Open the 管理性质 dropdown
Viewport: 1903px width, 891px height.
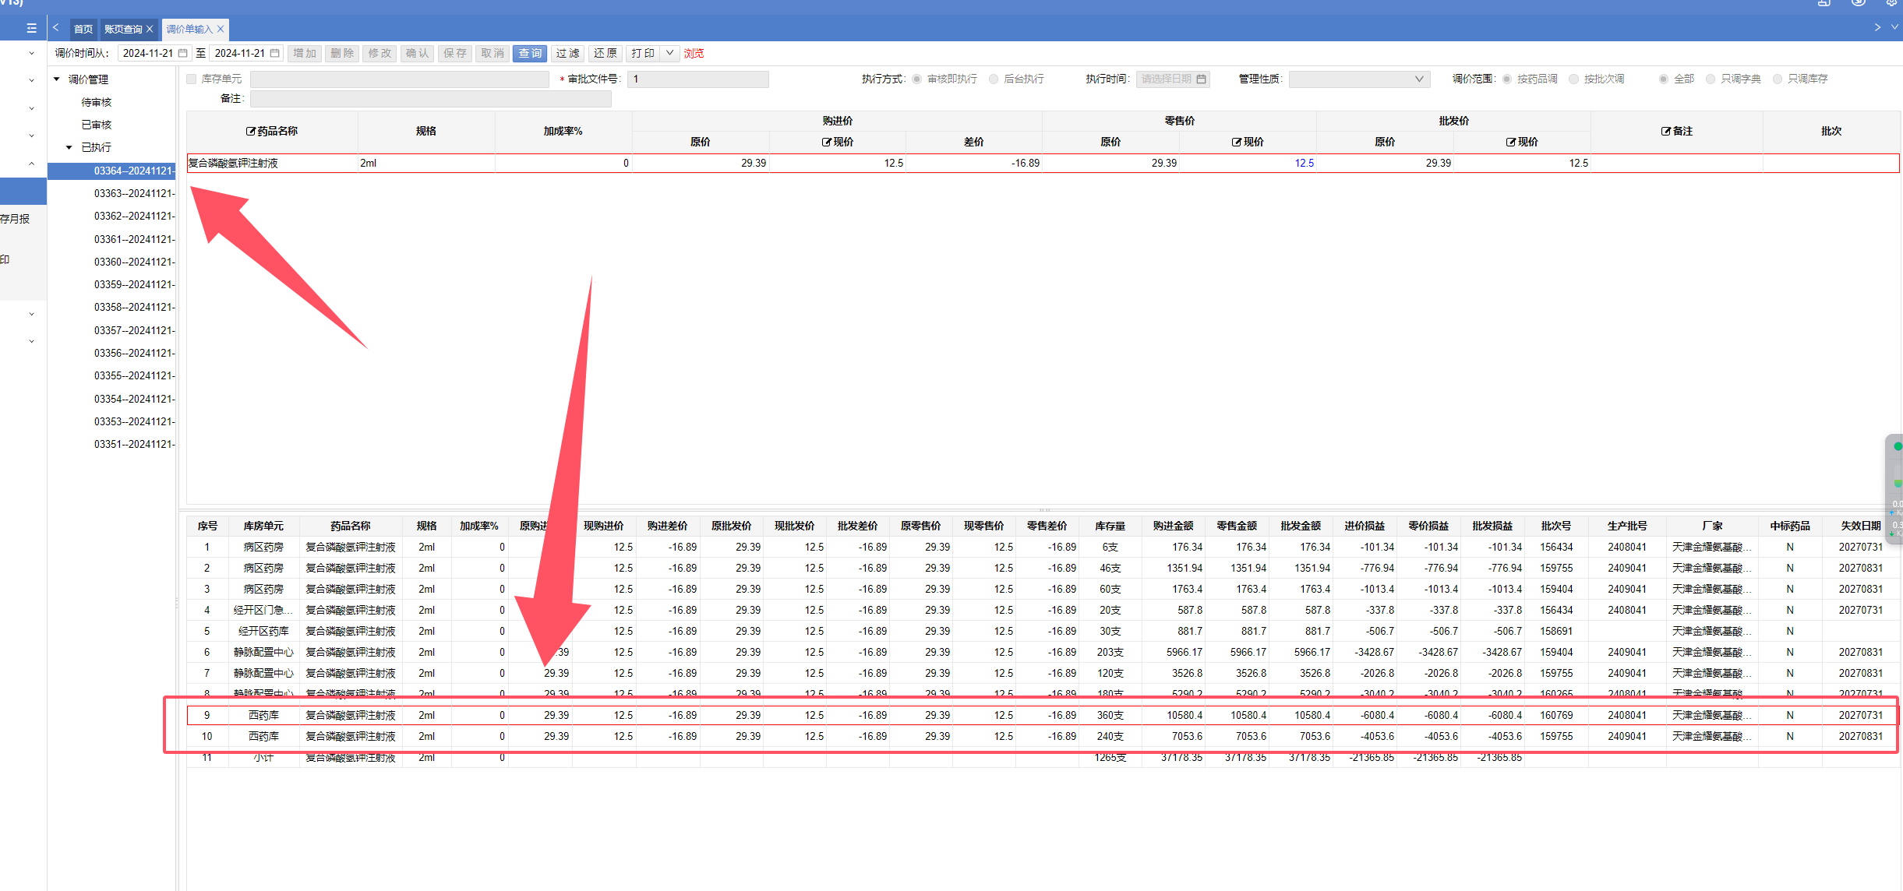tap(1358, 79)
